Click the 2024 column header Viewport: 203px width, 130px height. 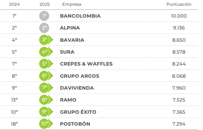pyautogui.click(x=14, y=4)
